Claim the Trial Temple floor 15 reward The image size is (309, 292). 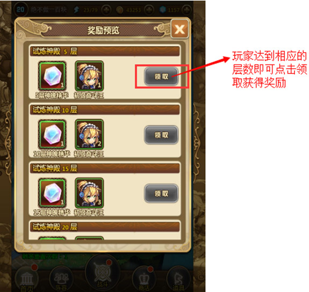coord(161,194)
